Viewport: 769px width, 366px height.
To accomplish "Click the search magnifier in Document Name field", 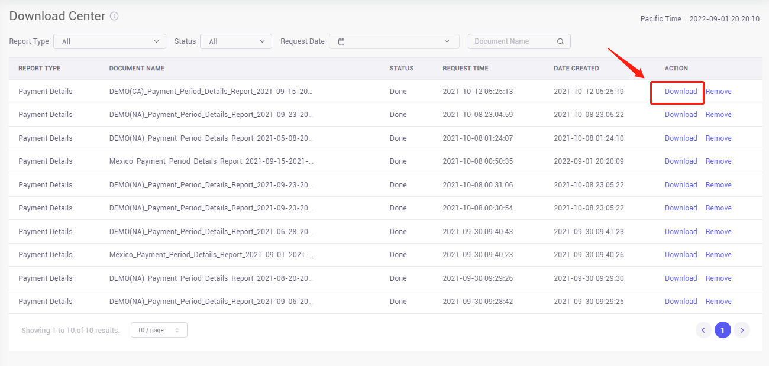I will pos(560,41).
